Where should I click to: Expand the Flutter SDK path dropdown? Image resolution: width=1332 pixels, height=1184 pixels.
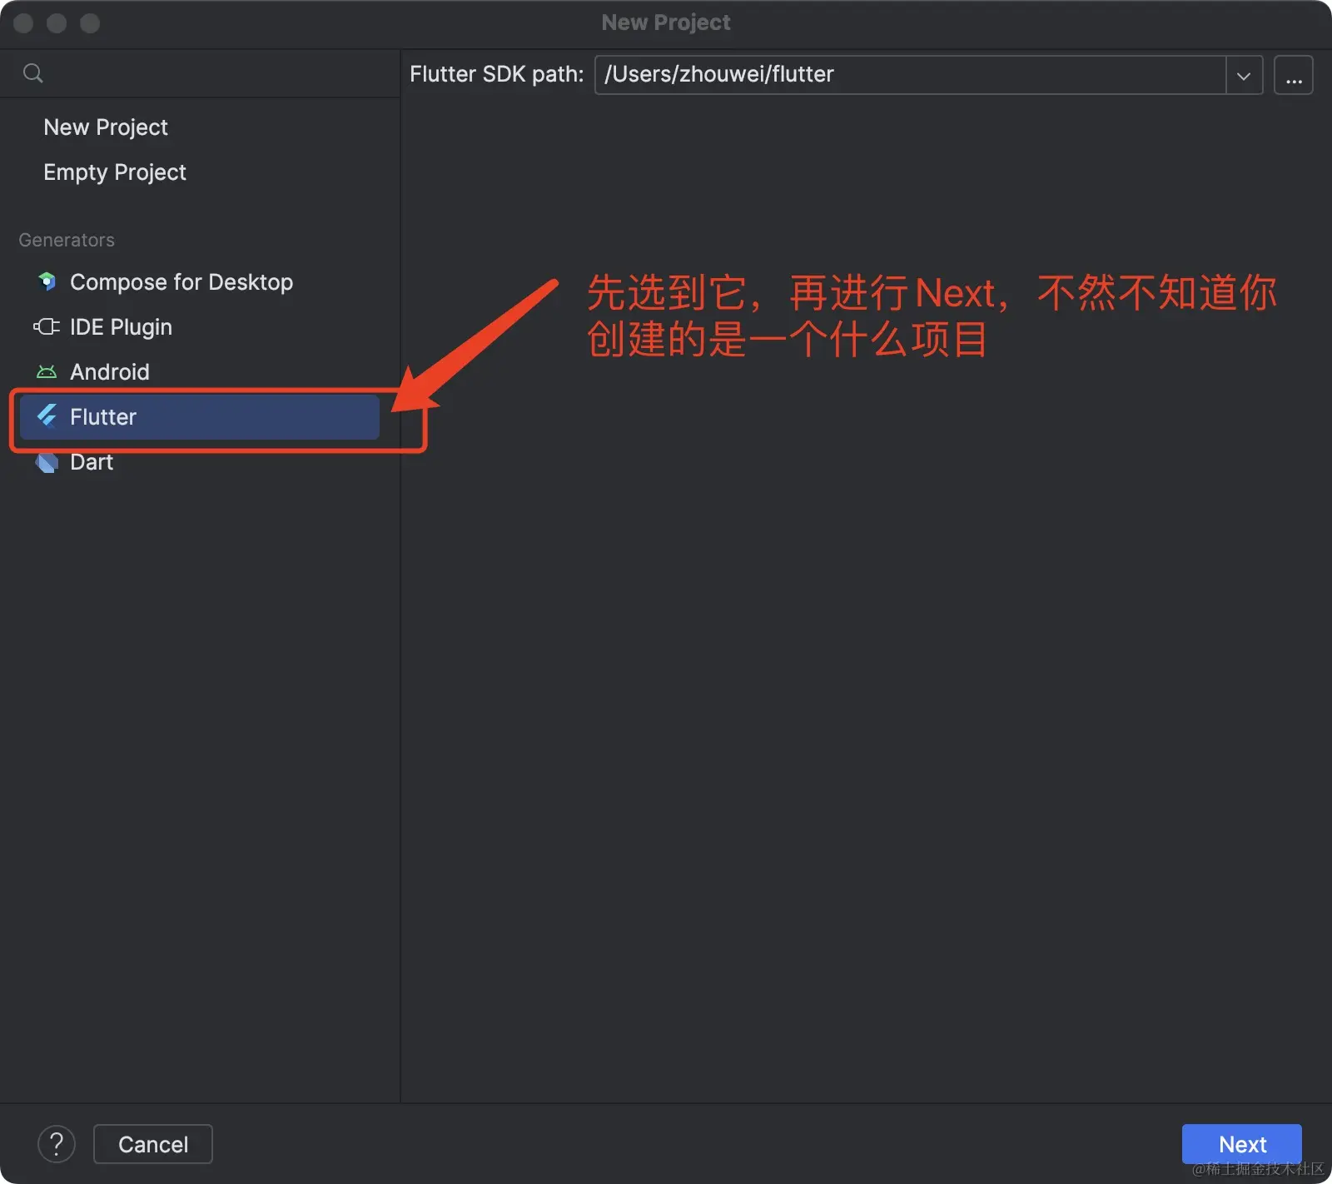pyautogui.click(x=1244, y=75)
